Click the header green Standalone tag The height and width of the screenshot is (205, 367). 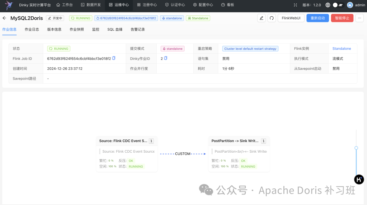198,18
